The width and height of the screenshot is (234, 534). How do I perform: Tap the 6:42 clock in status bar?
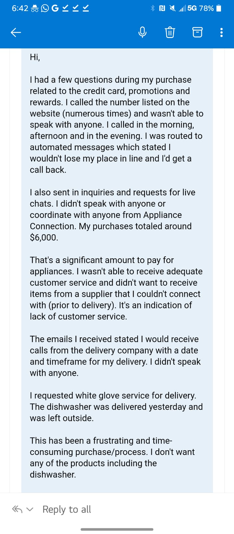(x=20, y=8)
